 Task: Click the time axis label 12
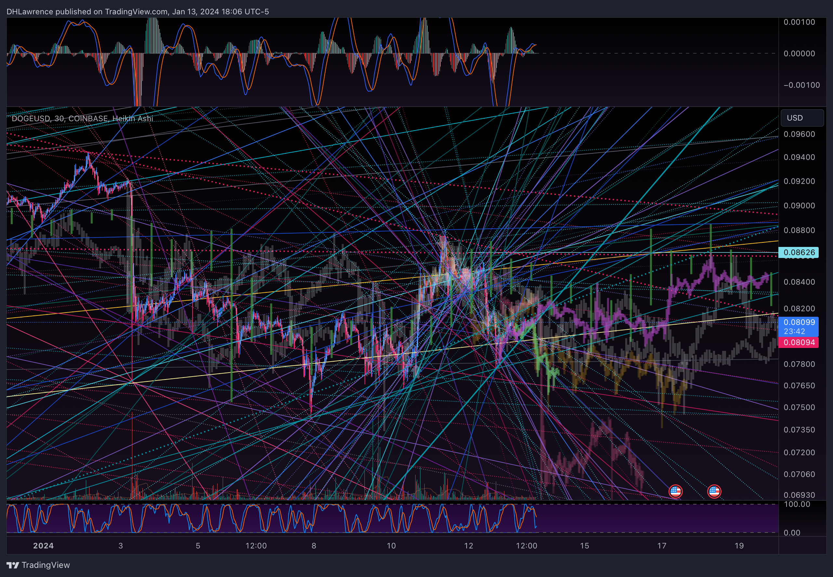(469, 545)
